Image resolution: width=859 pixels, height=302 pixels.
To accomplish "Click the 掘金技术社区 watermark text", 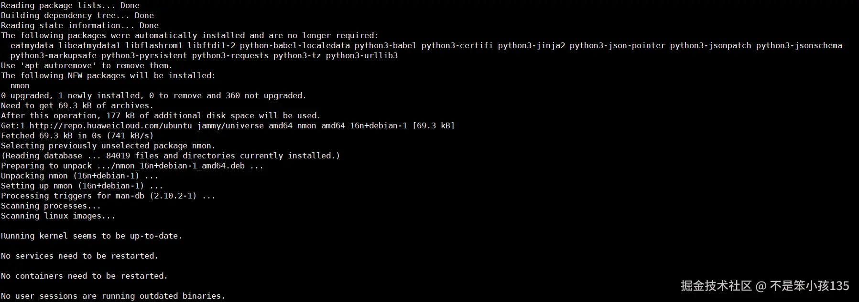I will pyautogui.click(x=716, y=286).
